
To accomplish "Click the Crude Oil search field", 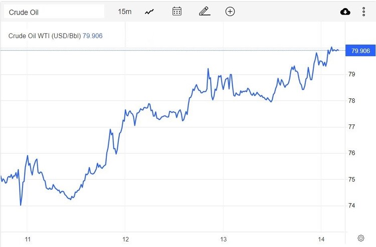I will [54, 12].
